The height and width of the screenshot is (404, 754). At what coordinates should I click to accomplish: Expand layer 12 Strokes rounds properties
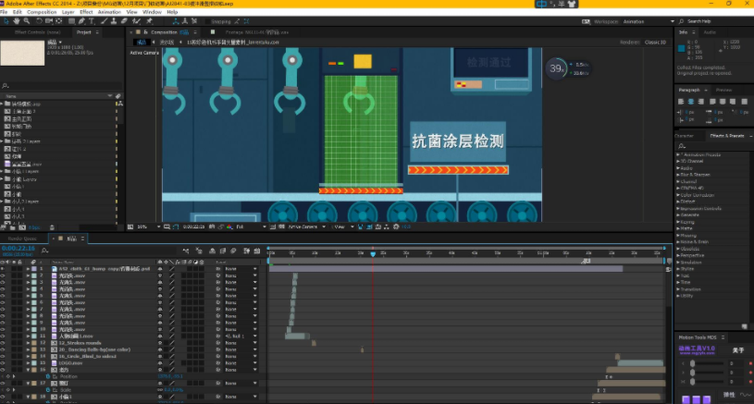tap(28, 343)
